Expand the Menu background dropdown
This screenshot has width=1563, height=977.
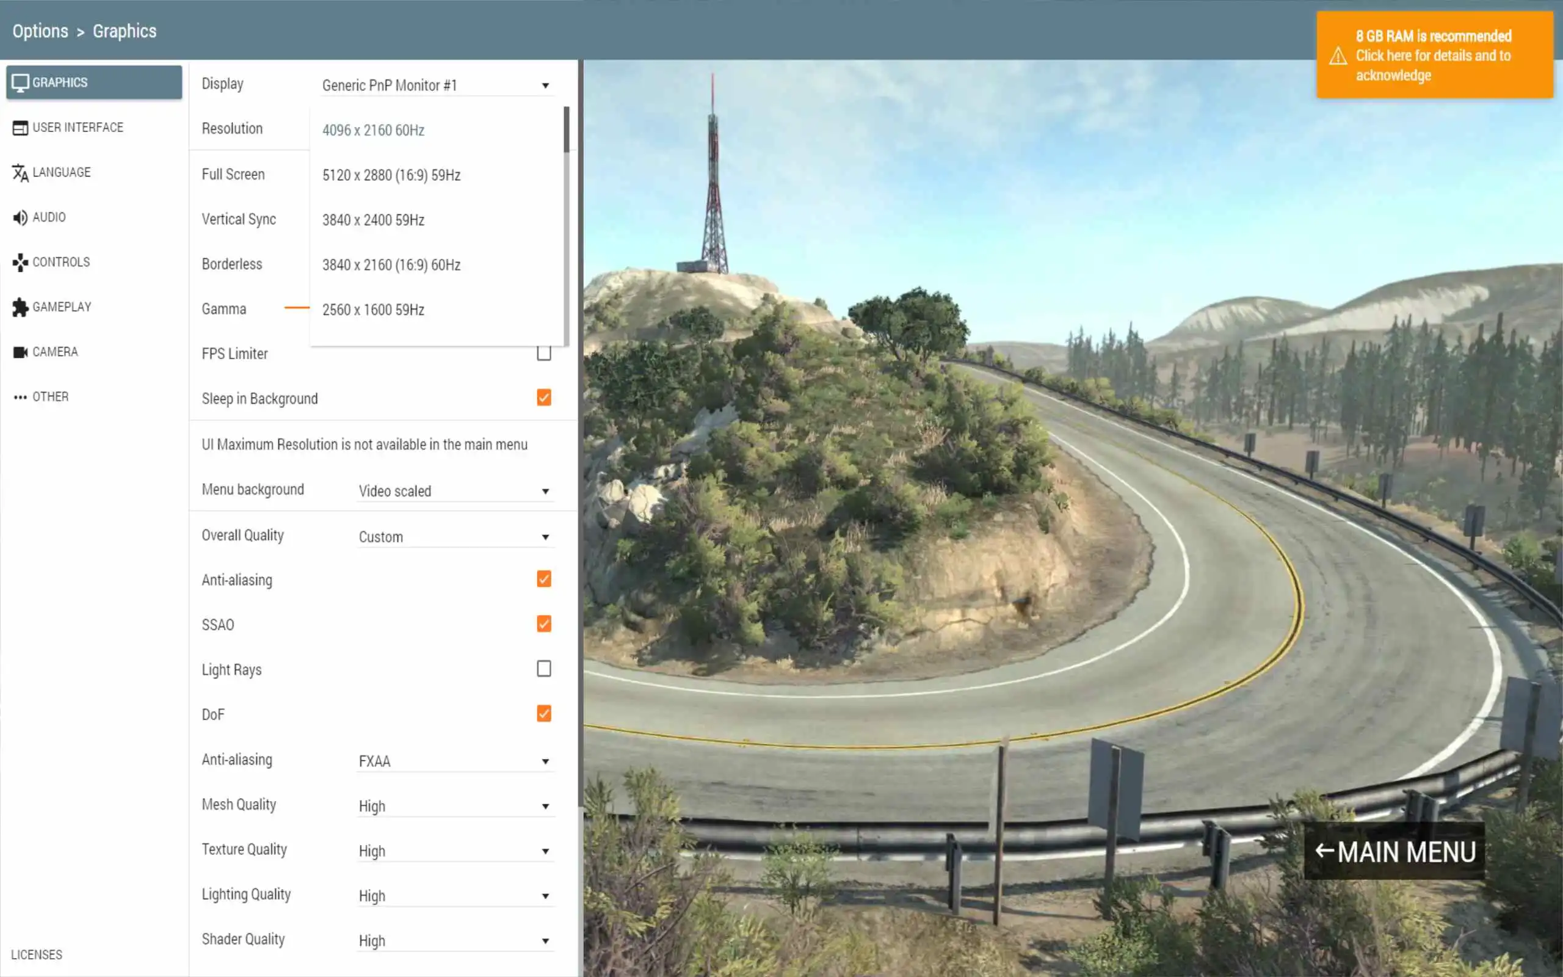point(455,491)
